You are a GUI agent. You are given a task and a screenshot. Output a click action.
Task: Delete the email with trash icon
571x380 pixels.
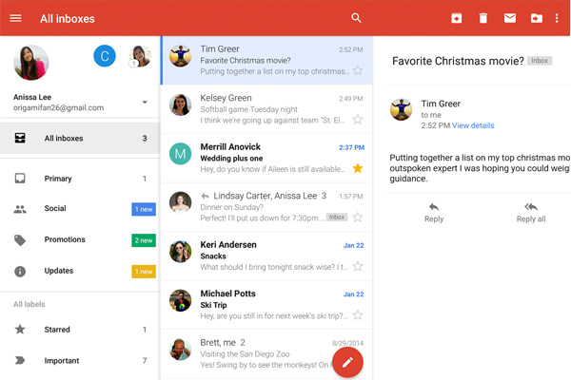pos(483,18)
